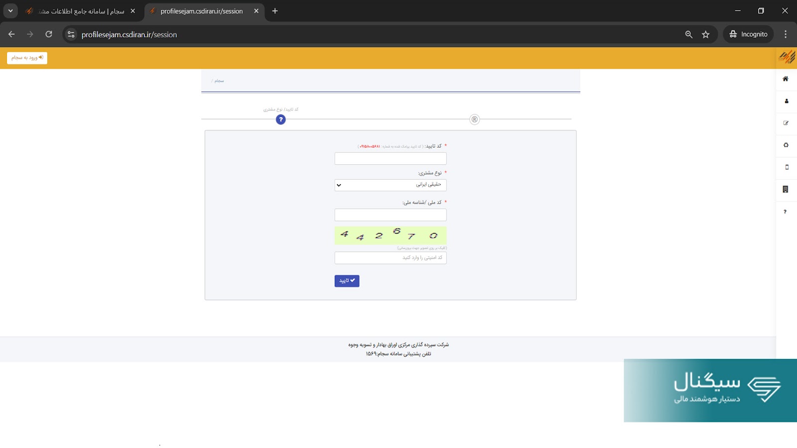Open the question mark help icon in the sidebar
The height and width of the screenshot is (448, 797).
click(x=785, y=212)
